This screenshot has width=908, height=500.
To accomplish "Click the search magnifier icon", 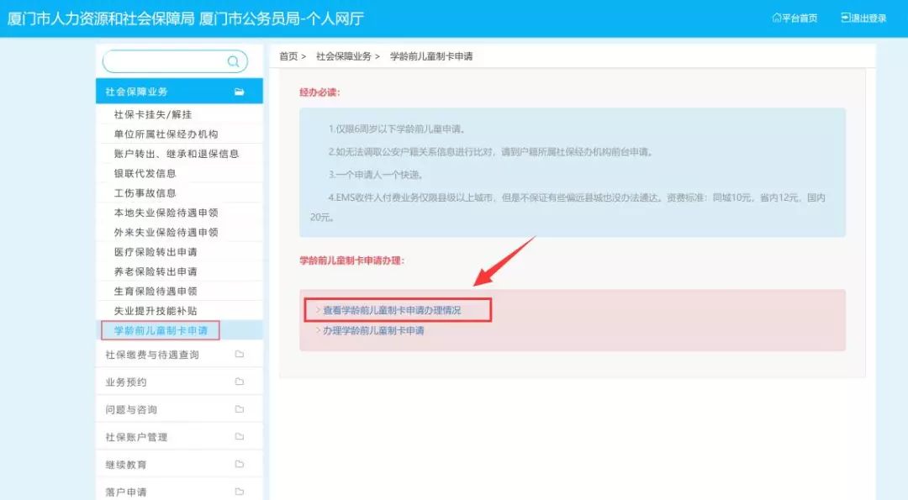I will point(234,61).
